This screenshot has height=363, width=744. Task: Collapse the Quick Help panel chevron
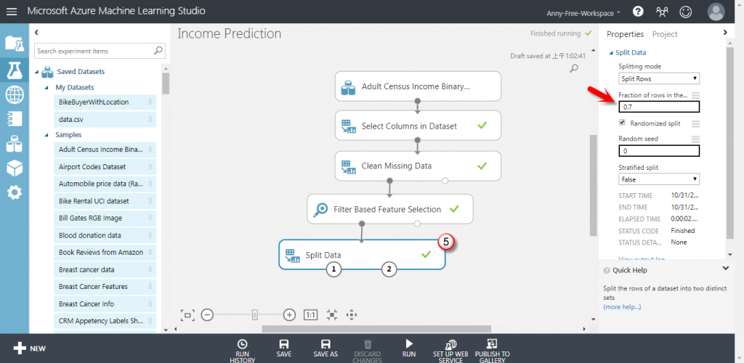click(725, 268)
